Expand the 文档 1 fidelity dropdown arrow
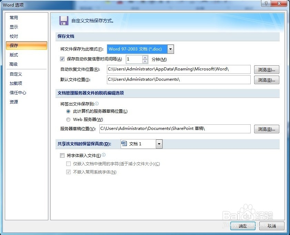The width and height of the screenshot is (290, 235). pos(159,144)
